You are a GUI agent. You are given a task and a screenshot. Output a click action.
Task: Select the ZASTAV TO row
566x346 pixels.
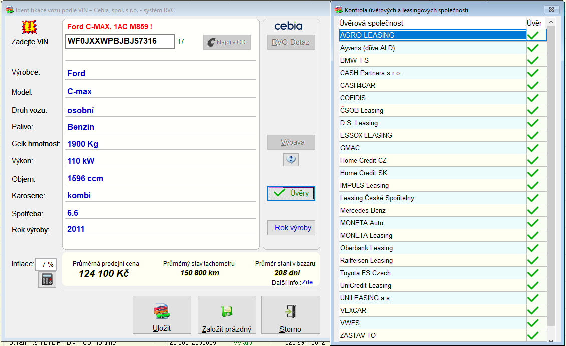pos(443,336)
